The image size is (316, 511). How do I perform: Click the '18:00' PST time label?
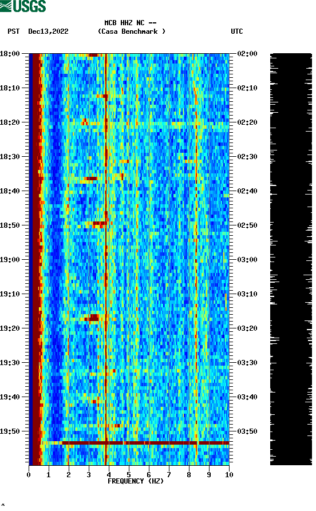click(x=10, y=53)
